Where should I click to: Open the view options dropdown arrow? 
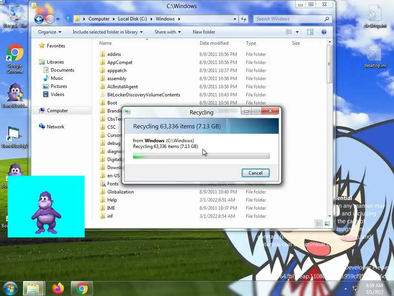pos(297,32)
